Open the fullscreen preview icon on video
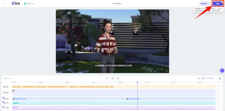 (x=167, y=71)
